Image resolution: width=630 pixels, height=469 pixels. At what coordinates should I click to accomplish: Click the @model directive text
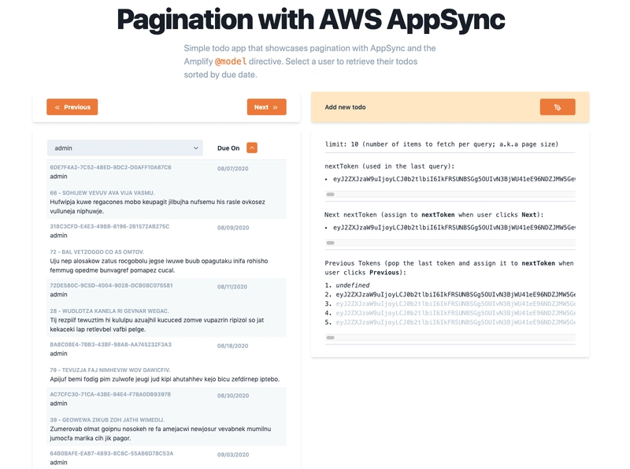click(x=231, y=61)
